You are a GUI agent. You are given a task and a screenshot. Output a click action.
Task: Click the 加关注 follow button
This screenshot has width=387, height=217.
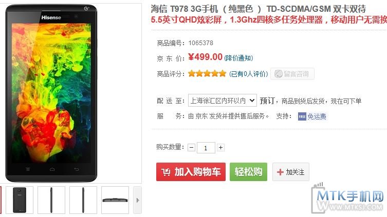pyautogui.click(x=291, y=172)
